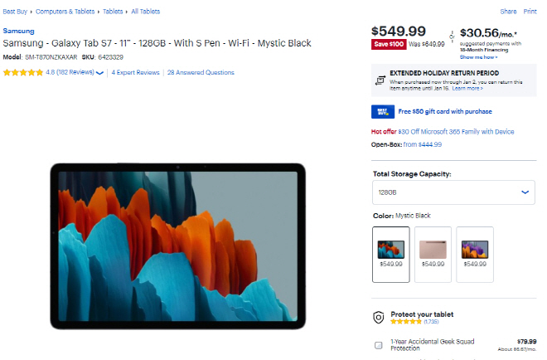Click the Protect your tablet star rating
Image resolution: width=547 pixels, height=360 pixels.
pyautogui.click(x=406, y=322)
